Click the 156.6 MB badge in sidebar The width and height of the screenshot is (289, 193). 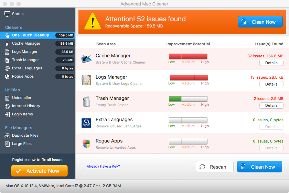click(65, 44)
